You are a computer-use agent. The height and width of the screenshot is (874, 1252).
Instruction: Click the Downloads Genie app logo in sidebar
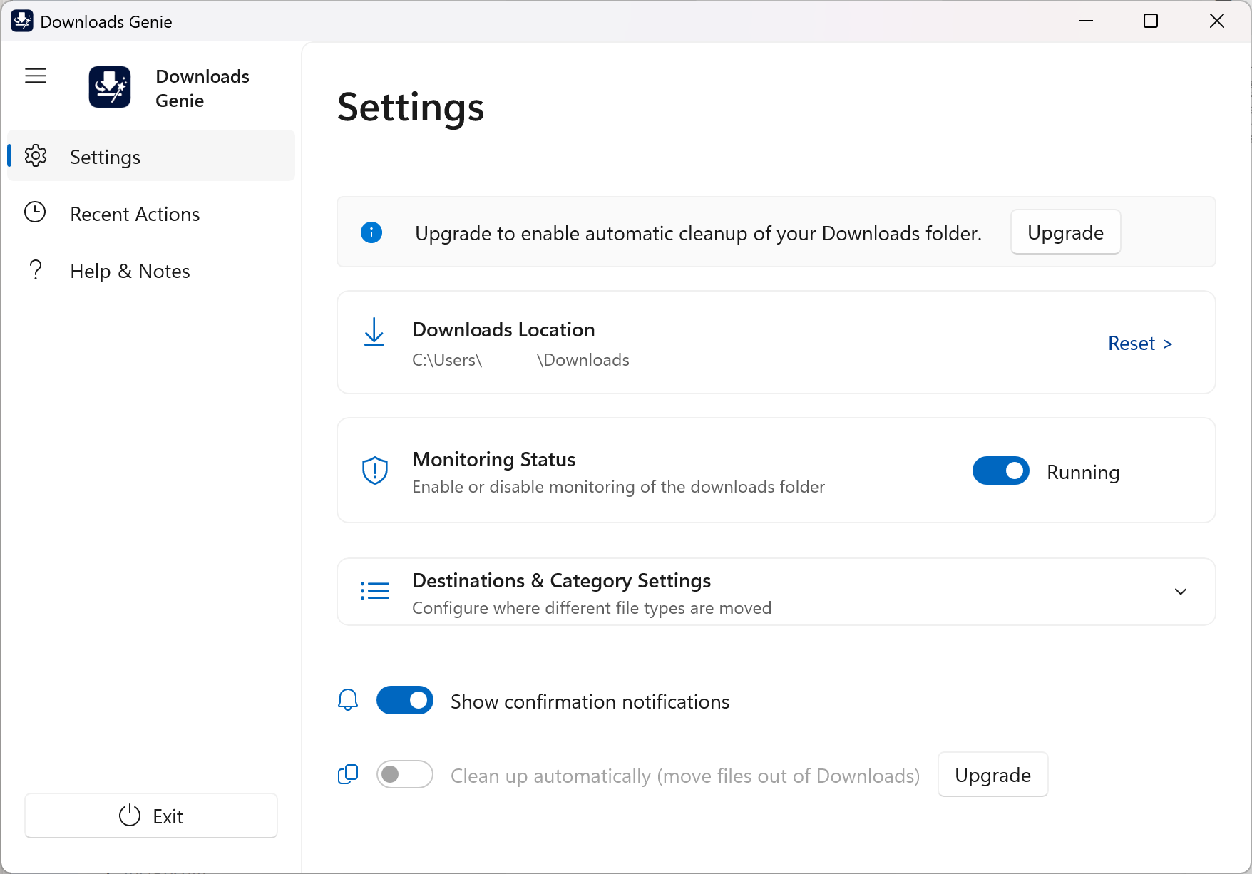click(x=109, y=86)
